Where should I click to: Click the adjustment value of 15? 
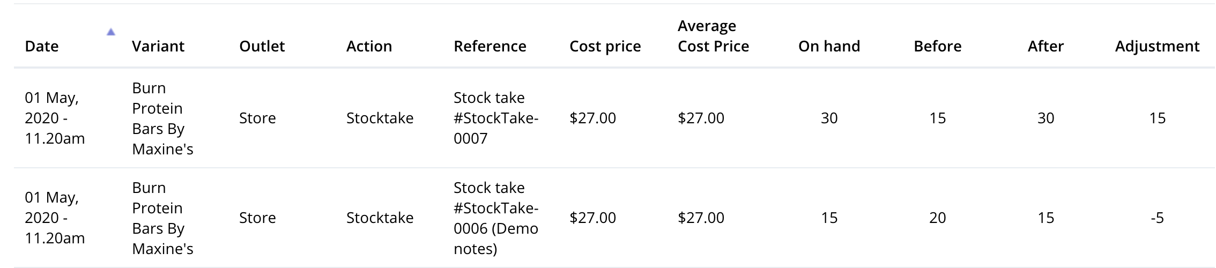click(x=1157, y=118)
